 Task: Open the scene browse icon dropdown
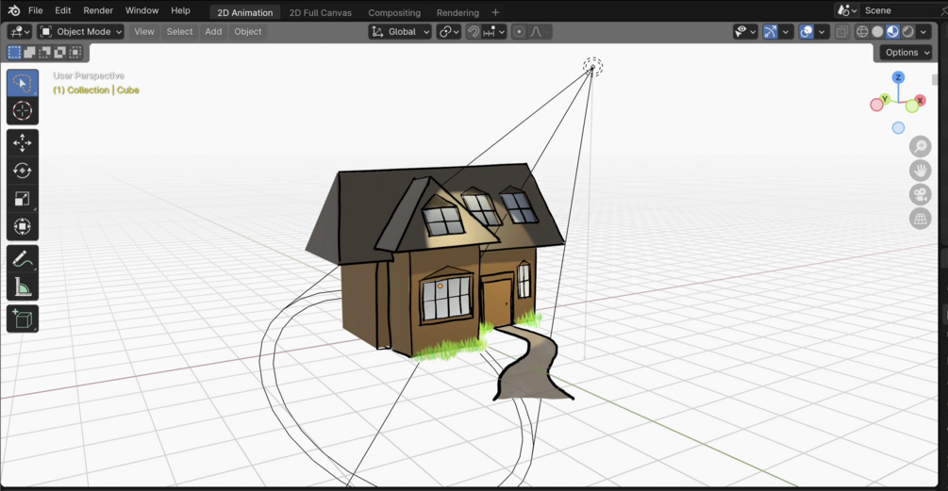click(846, 10)
